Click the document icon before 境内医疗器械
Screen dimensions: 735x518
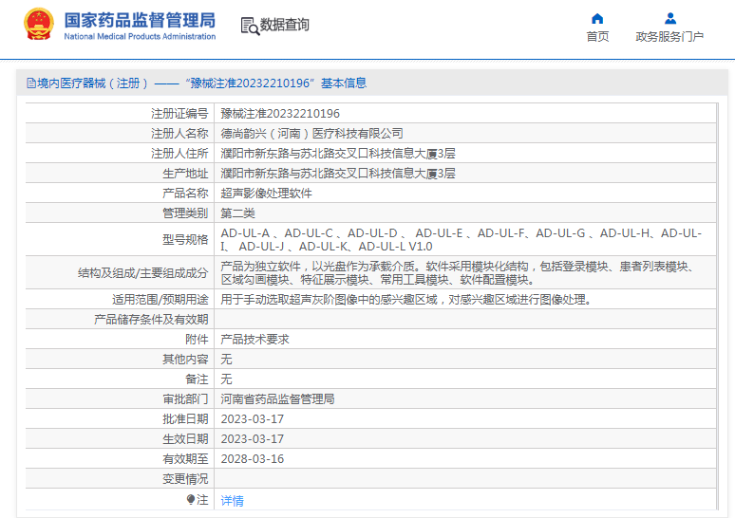point(31,83)
